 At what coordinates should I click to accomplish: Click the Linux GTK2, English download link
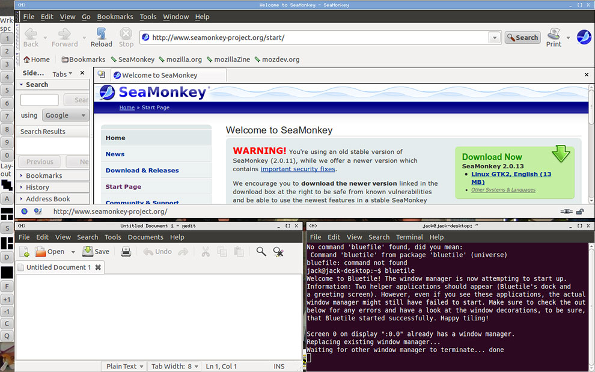coord(511,178)
